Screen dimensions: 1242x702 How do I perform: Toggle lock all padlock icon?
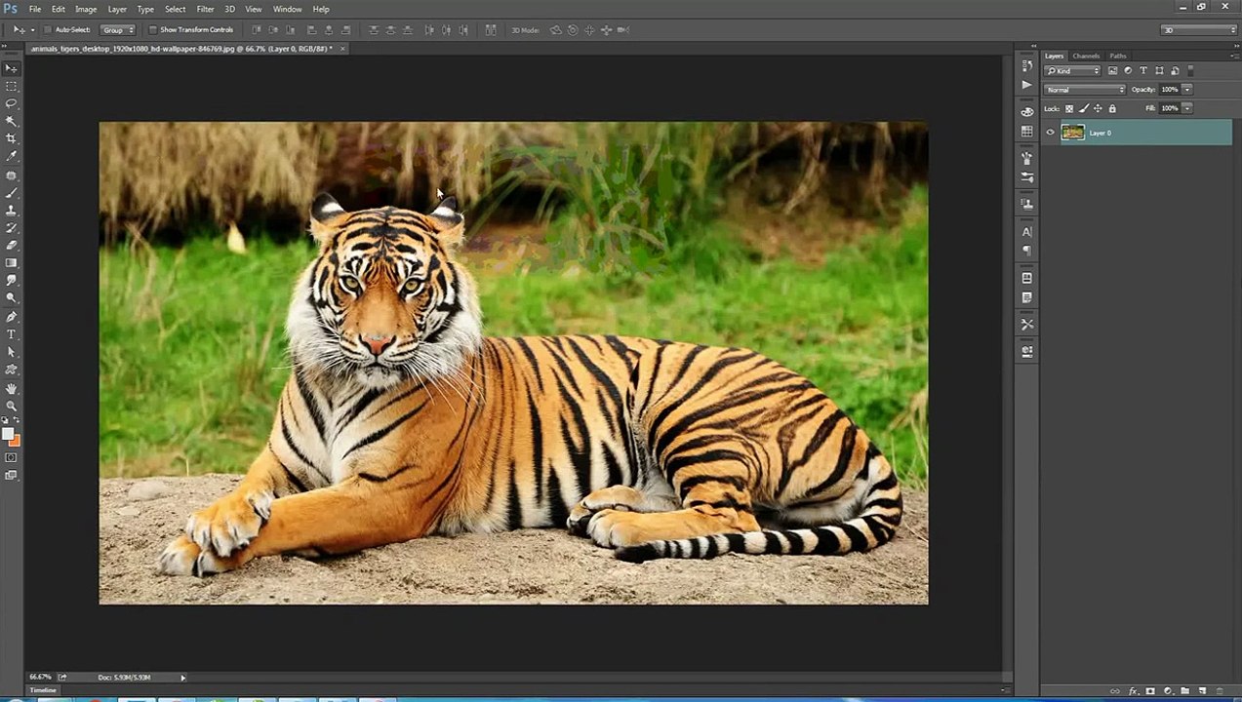click(x=1111, y=108)
